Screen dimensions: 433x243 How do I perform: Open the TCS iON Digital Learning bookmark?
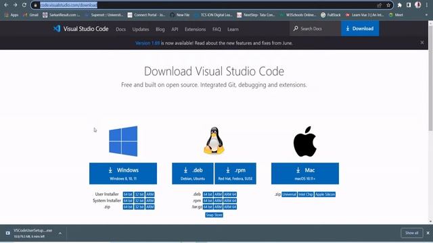point(213,15)
